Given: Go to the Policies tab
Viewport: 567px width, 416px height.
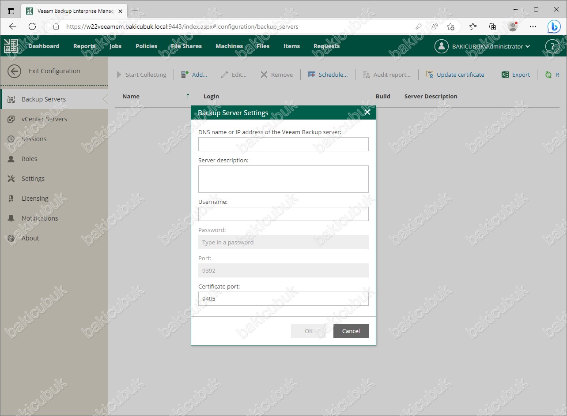Looking at the screenshot, I should tap(146, 46).
